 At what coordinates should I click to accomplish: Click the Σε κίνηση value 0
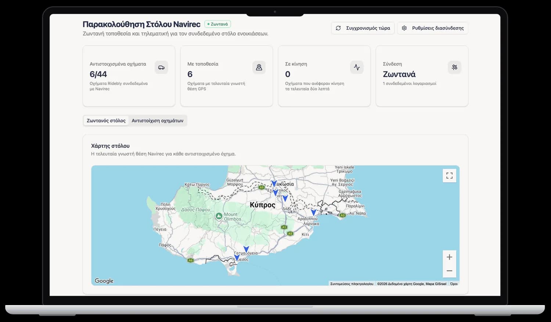[x=288, y=74]
